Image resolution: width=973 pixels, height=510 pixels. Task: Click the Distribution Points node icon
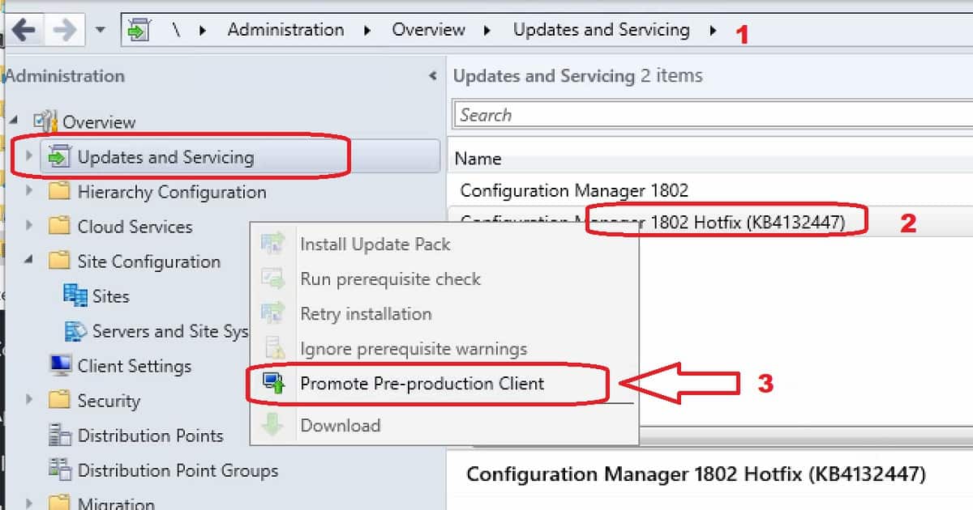[59, 435]
